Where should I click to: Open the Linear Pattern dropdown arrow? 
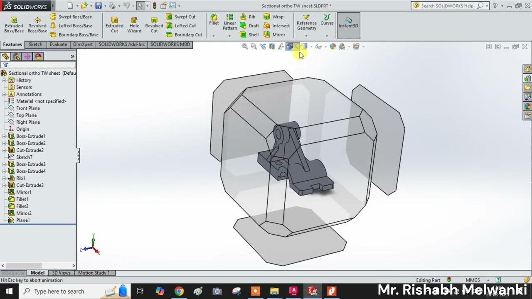pyautogui.click(x=229, y=36)
